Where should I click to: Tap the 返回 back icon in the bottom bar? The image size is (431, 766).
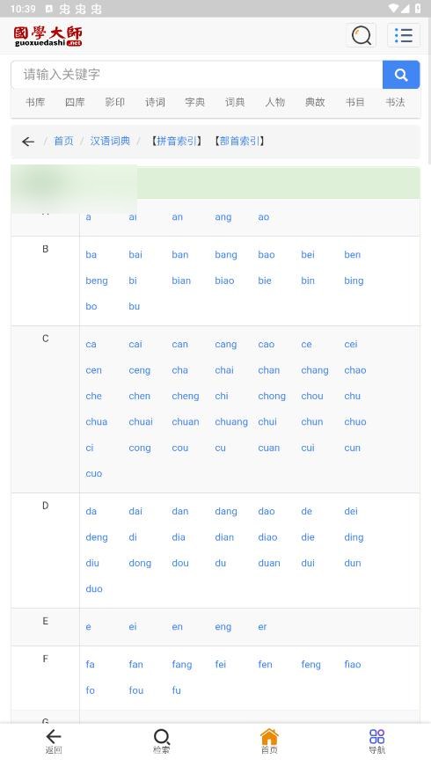point(54,741)
